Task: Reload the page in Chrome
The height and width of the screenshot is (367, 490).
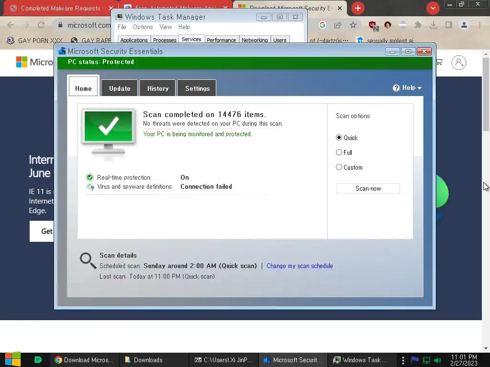Action: tap(41, 25)
